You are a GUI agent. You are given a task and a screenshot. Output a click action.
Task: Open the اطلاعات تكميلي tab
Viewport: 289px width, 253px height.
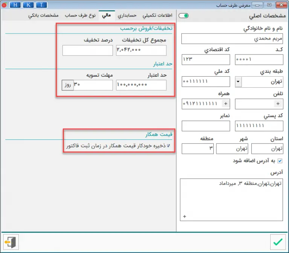(x=157, y=16)
